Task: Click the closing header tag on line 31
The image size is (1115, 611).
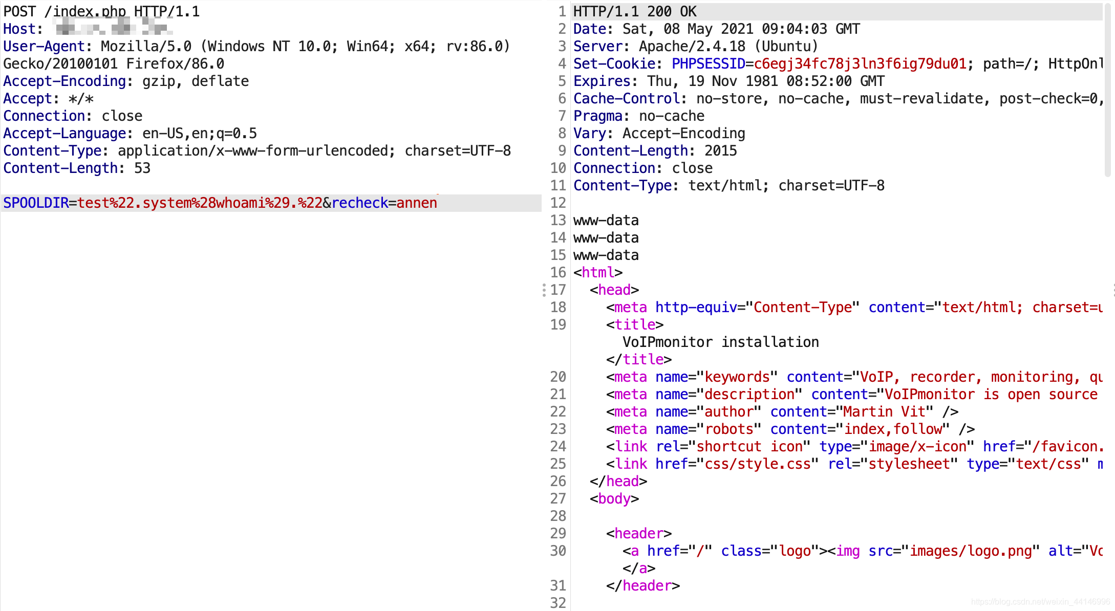Action: (643, 585)
